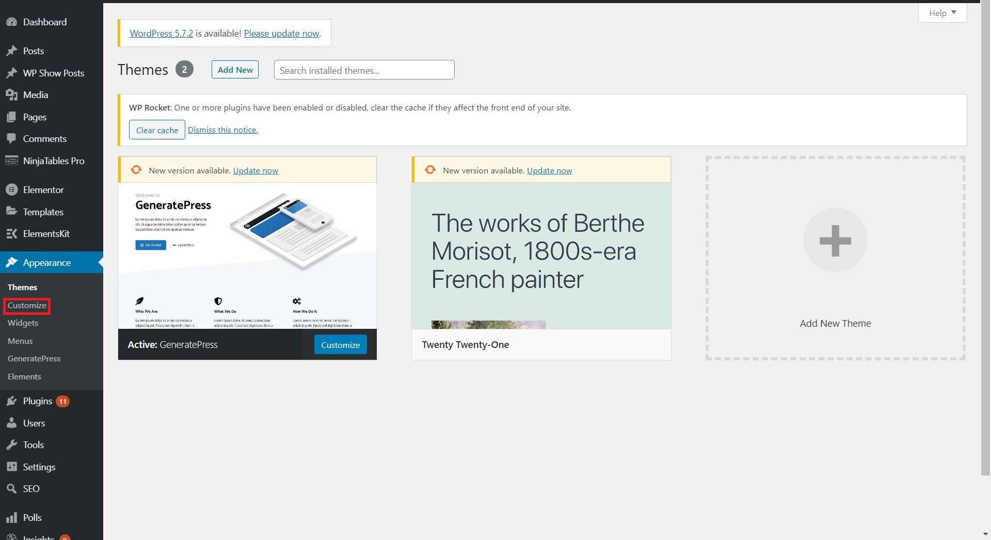This screenshot has height=540, width=991.
Task: Dismiss the WP Rocket notice
Action: pyautogui.click(x=222, y=130)
